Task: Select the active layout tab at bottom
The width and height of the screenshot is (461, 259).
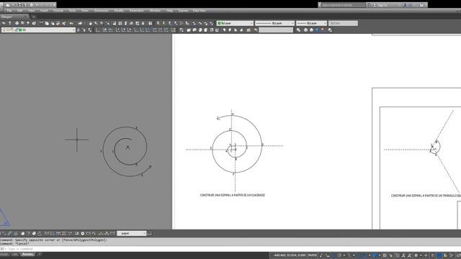Action: click(27, 254)
